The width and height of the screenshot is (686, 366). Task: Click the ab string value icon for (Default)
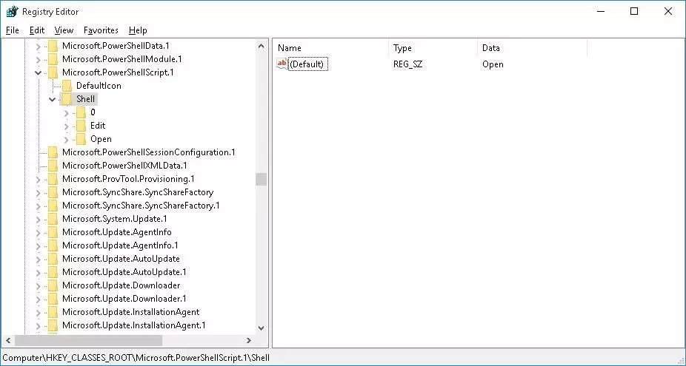(282, 64)
